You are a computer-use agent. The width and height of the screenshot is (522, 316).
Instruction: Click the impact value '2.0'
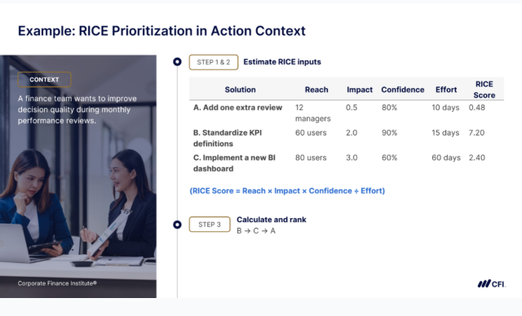point(352,132)
